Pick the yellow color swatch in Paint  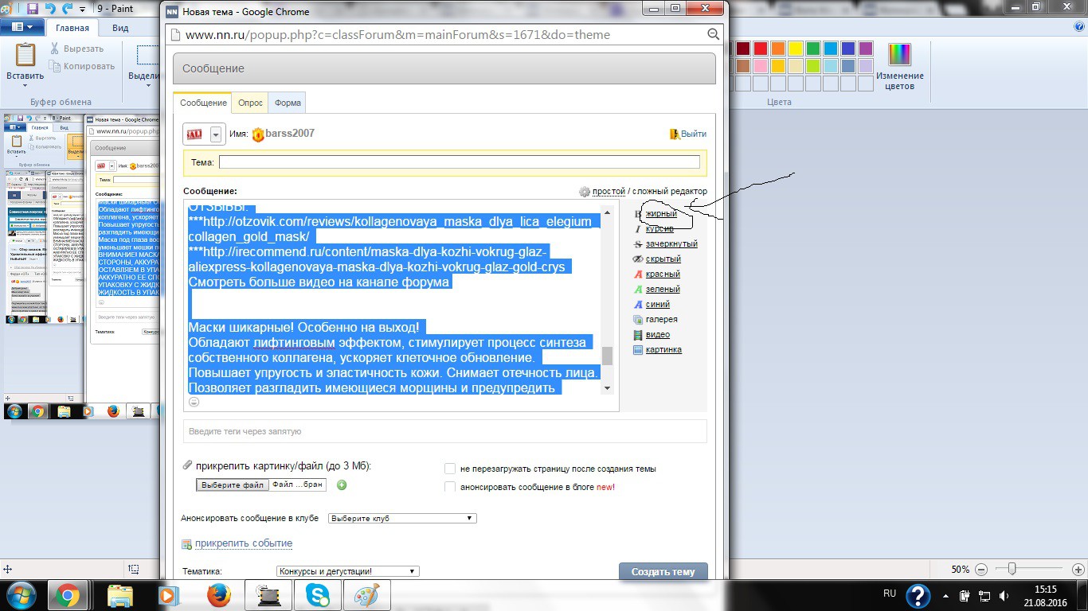[x=796, y=49]
